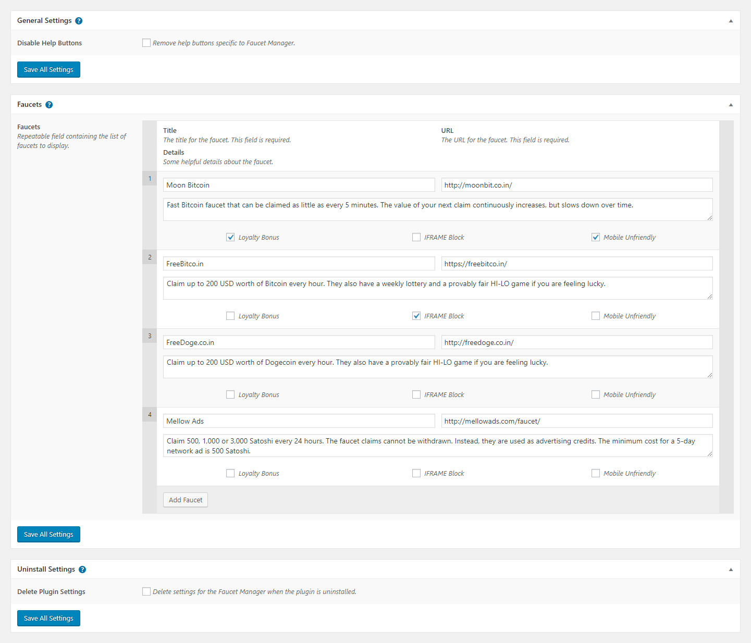Enable the Disable Help Buttons checkbox
This screenshot has width=751, height=643.
click(146, 43)
